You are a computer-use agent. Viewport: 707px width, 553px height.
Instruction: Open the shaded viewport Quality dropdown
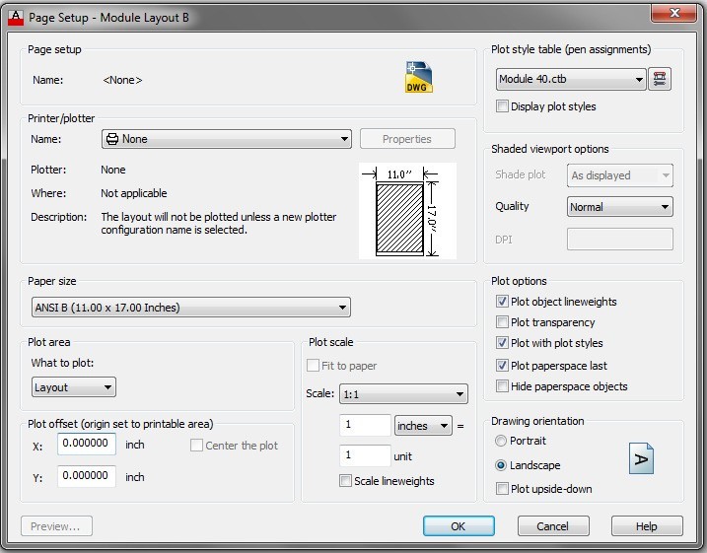tap(620, 207)
